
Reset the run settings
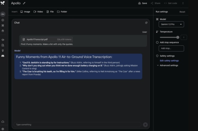tap(182, 12)
